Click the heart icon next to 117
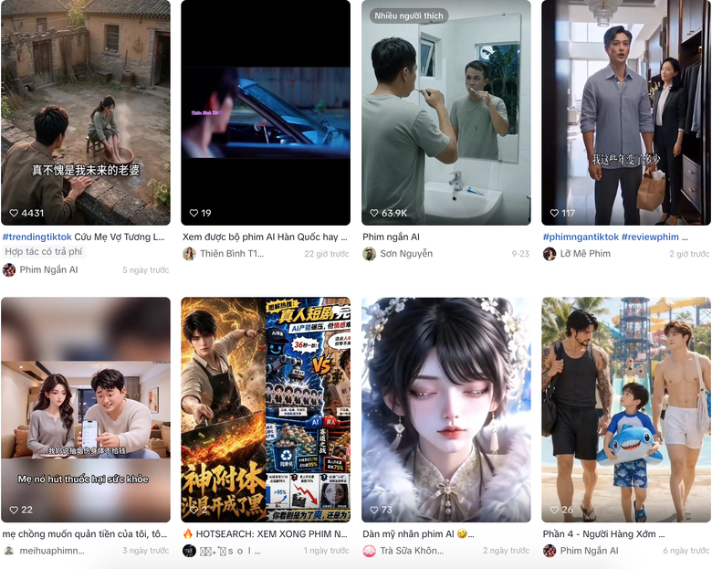Viewport: 712px width, 569px height. click(x=554, y=213)
